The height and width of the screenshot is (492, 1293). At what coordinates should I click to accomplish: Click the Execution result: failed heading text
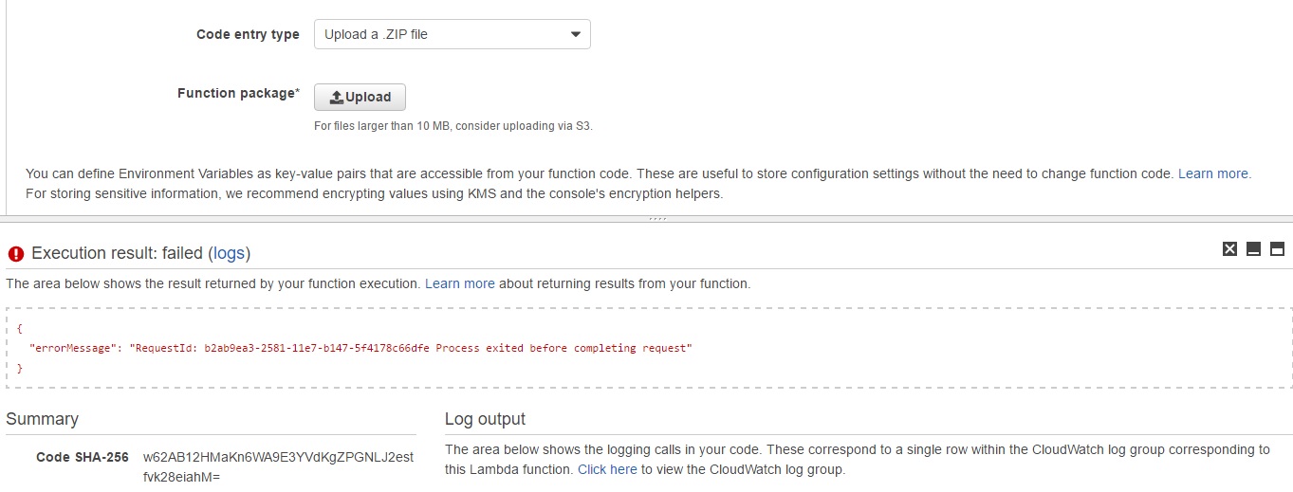click(117, 253)
